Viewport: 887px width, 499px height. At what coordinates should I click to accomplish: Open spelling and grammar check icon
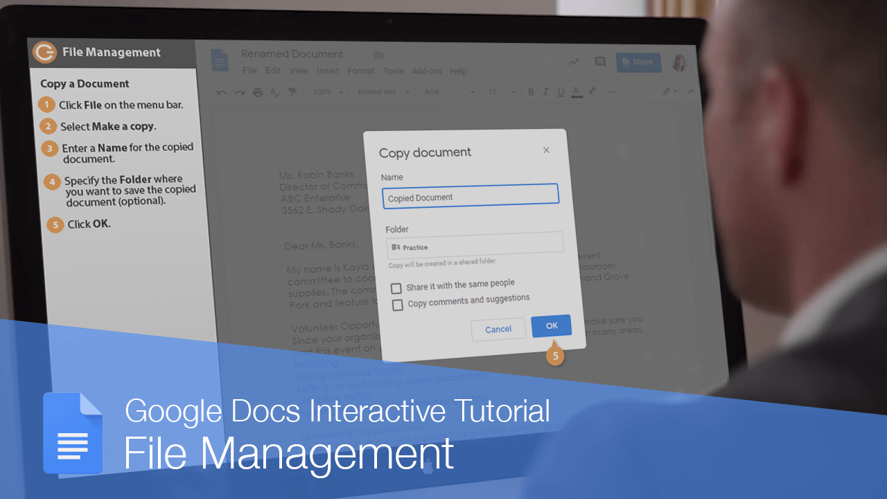coord(275,91)
